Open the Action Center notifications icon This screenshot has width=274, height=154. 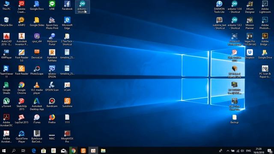coord(270,151)
